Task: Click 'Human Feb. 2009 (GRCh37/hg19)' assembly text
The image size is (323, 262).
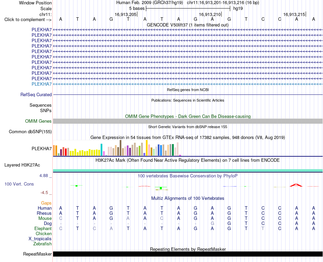Action: tap(150, 3)
